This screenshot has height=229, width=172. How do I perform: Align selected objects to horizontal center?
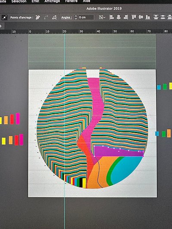click(x=119, y=17)
